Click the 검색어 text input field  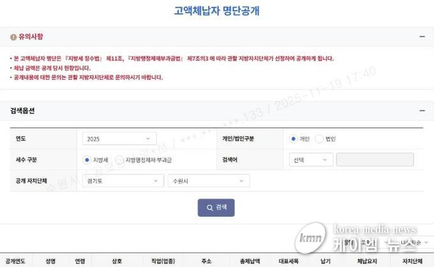coord(375,160)
